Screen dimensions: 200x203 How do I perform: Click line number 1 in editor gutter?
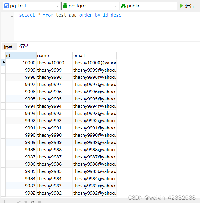12,15
